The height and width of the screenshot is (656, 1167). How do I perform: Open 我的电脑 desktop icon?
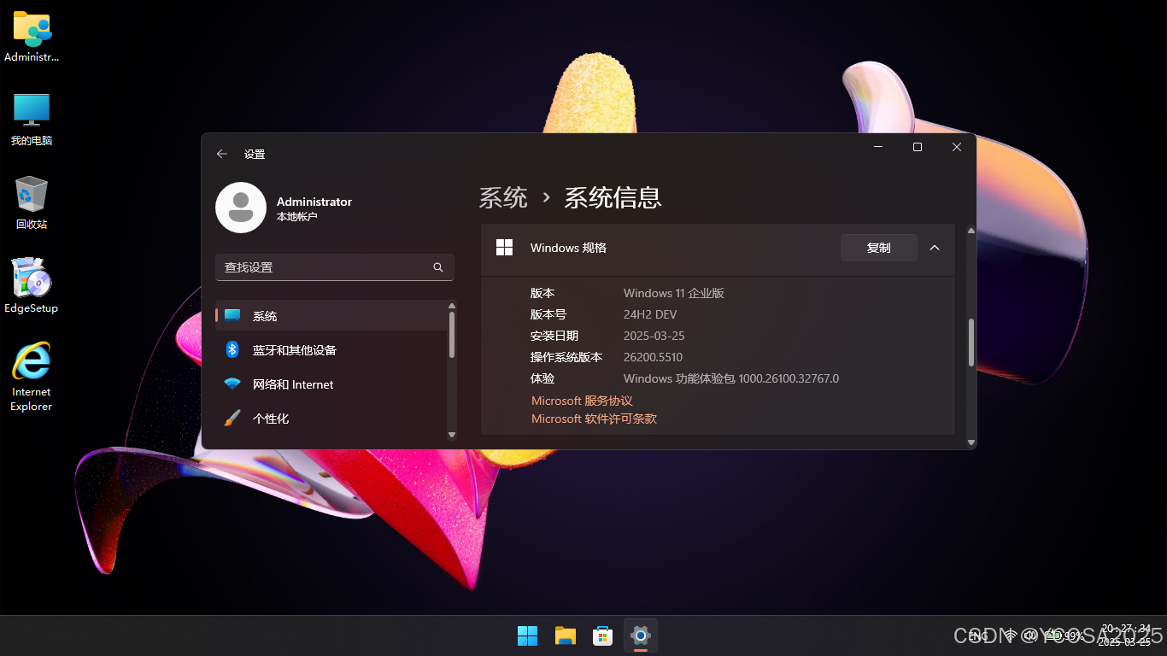pyautogui.click(x=32, y=120)
